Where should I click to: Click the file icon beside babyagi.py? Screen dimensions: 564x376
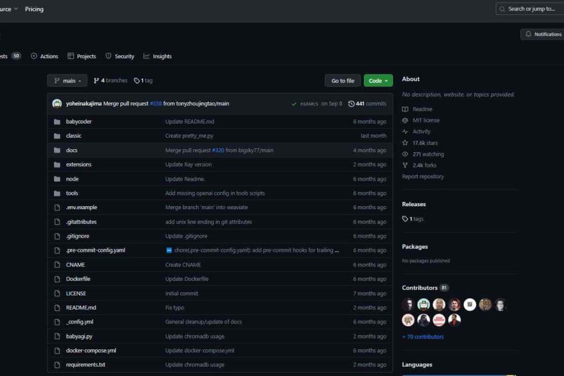coord(57,336)
